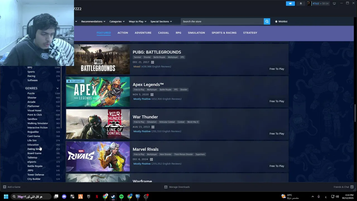Select the FEATURED tab
The image size is (357, 201).
(103, 33)
